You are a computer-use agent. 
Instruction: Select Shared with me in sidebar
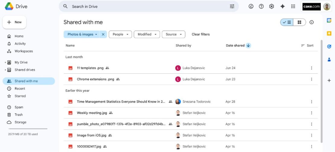point(29,81)
